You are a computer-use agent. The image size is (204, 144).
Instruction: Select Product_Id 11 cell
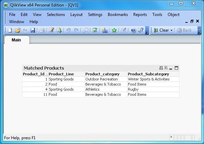coord(35,94)
